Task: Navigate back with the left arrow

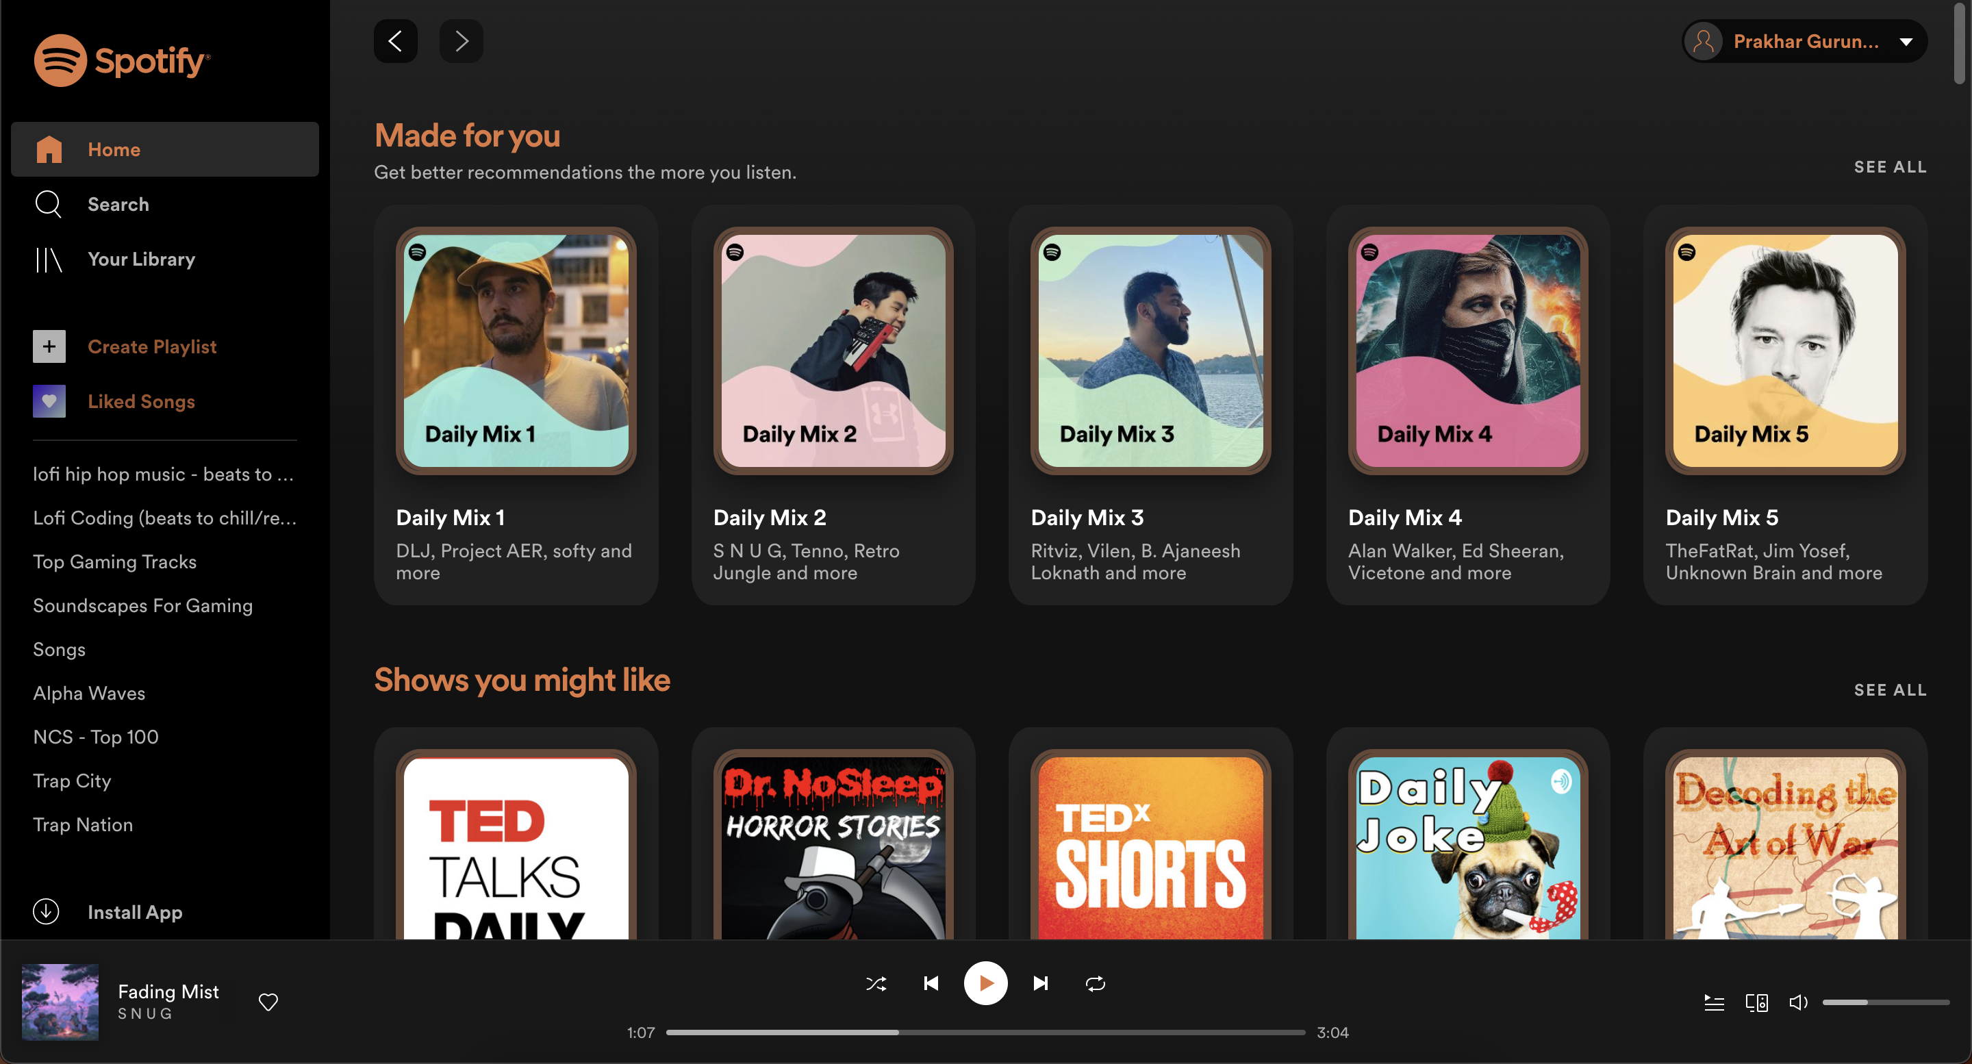Action: (x=395, y=41)
